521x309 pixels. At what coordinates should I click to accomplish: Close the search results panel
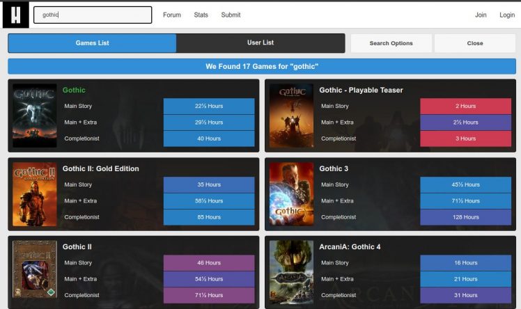point(475,43)
